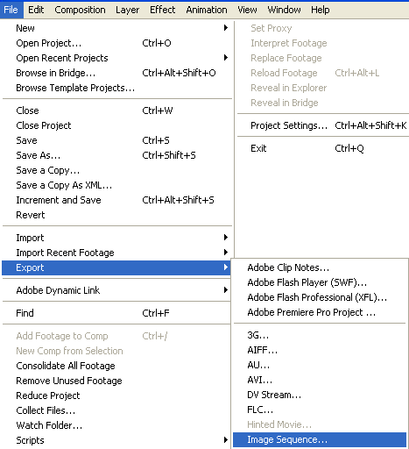Export Adobe Flash Player (SWF)...
Image resolution: width=409 pixels, height=449 pixels.
pos(320,282)
